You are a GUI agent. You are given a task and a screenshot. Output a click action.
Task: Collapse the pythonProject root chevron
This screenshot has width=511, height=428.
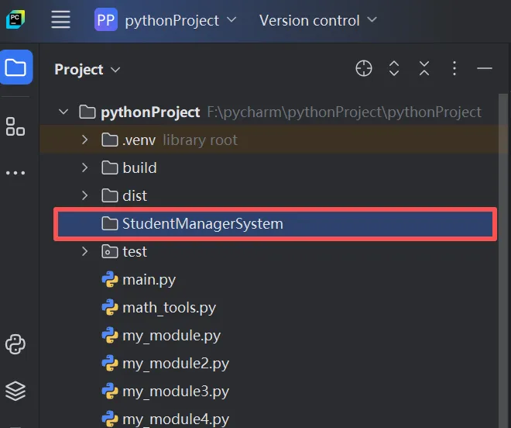[63, 112]
